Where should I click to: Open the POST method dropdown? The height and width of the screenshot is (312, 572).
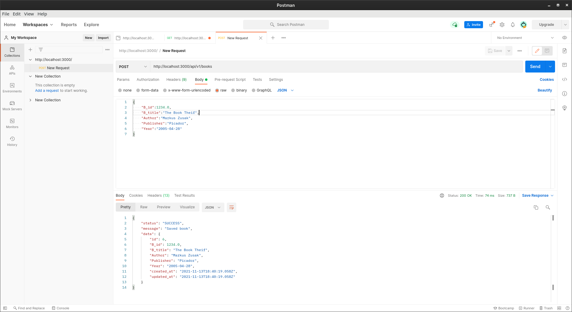click(133, 67)
